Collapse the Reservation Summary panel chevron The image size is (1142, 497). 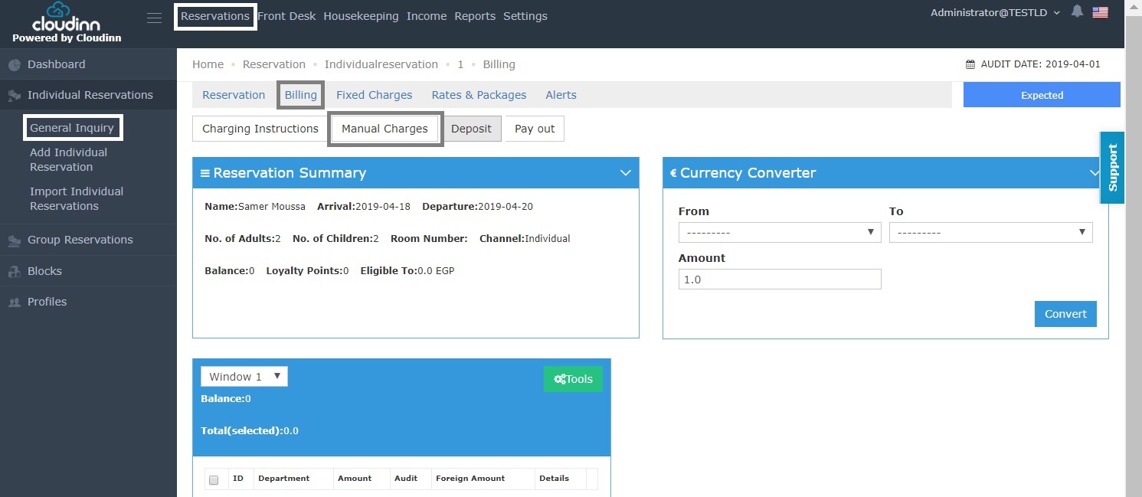625,173
